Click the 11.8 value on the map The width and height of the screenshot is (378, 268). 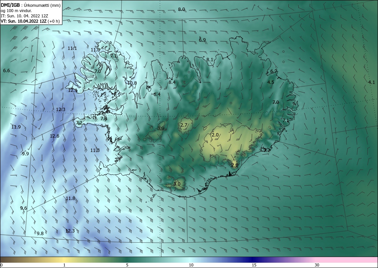click(x=70, y=199)
